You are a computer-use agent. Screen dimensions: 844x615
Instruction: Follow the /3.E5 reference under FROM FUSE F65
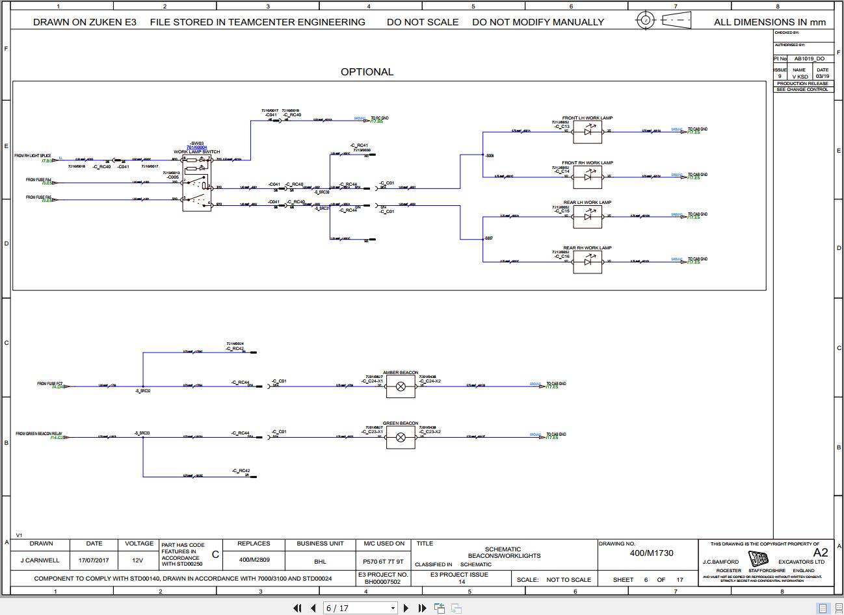[x=47, y=201]
